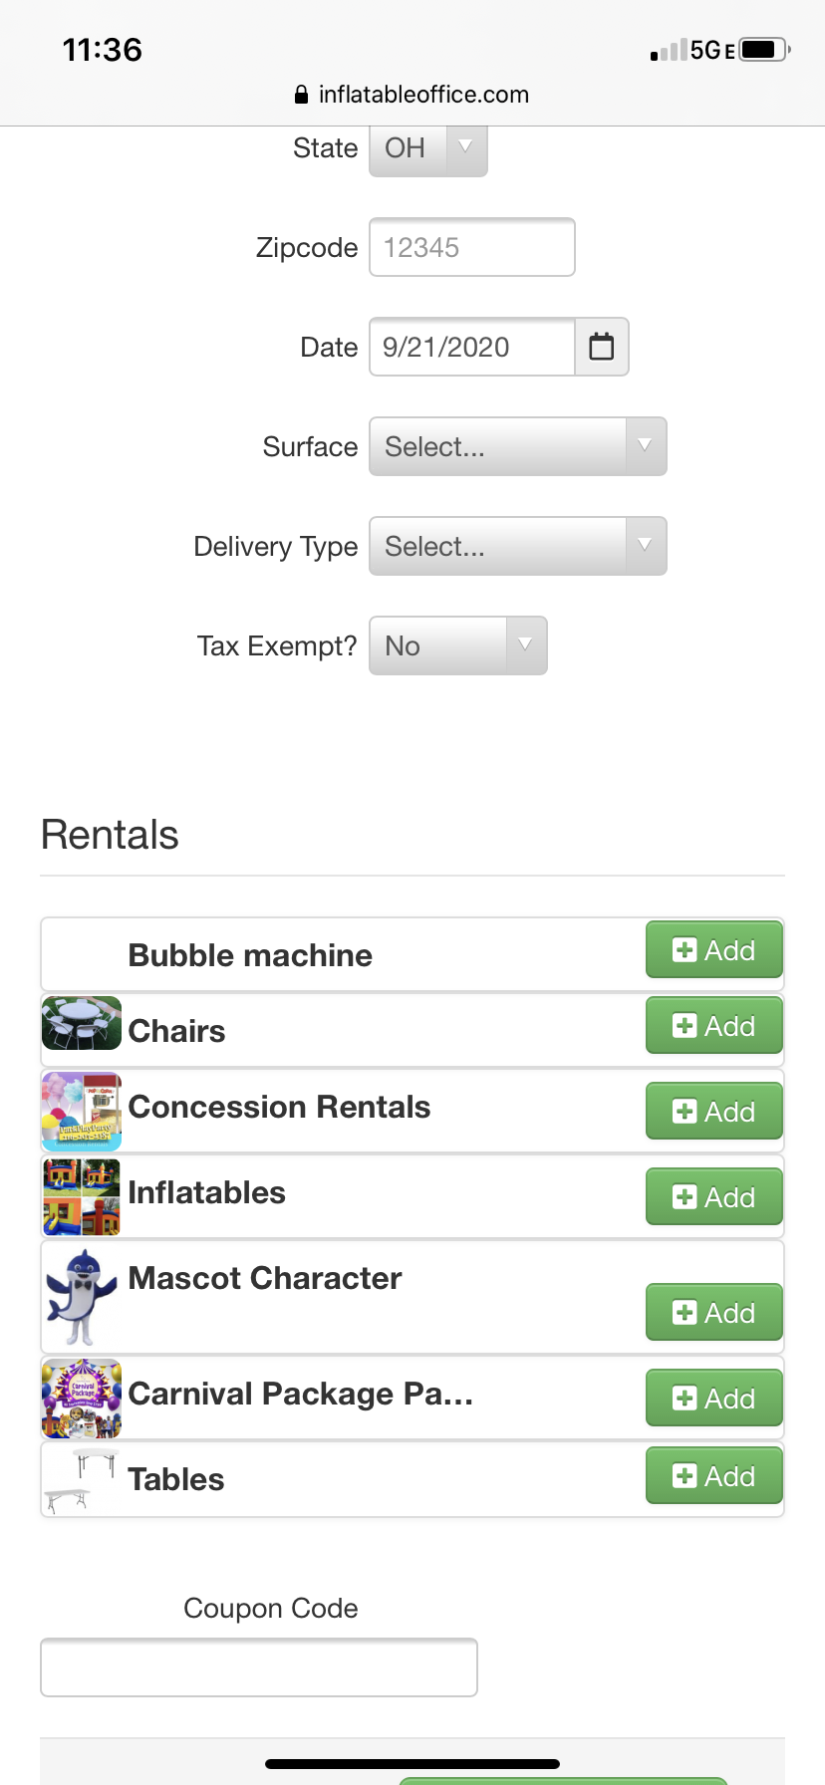
Task: Focus the Zipcode input field
Action: tap(471, 247)
